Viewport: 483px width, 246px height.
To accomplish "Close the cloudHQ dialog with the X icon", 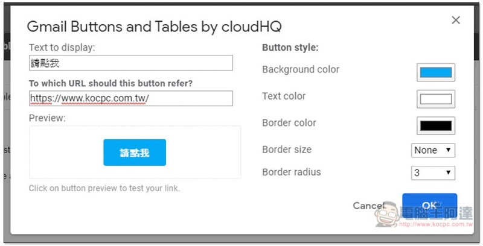I will (456, 20).
